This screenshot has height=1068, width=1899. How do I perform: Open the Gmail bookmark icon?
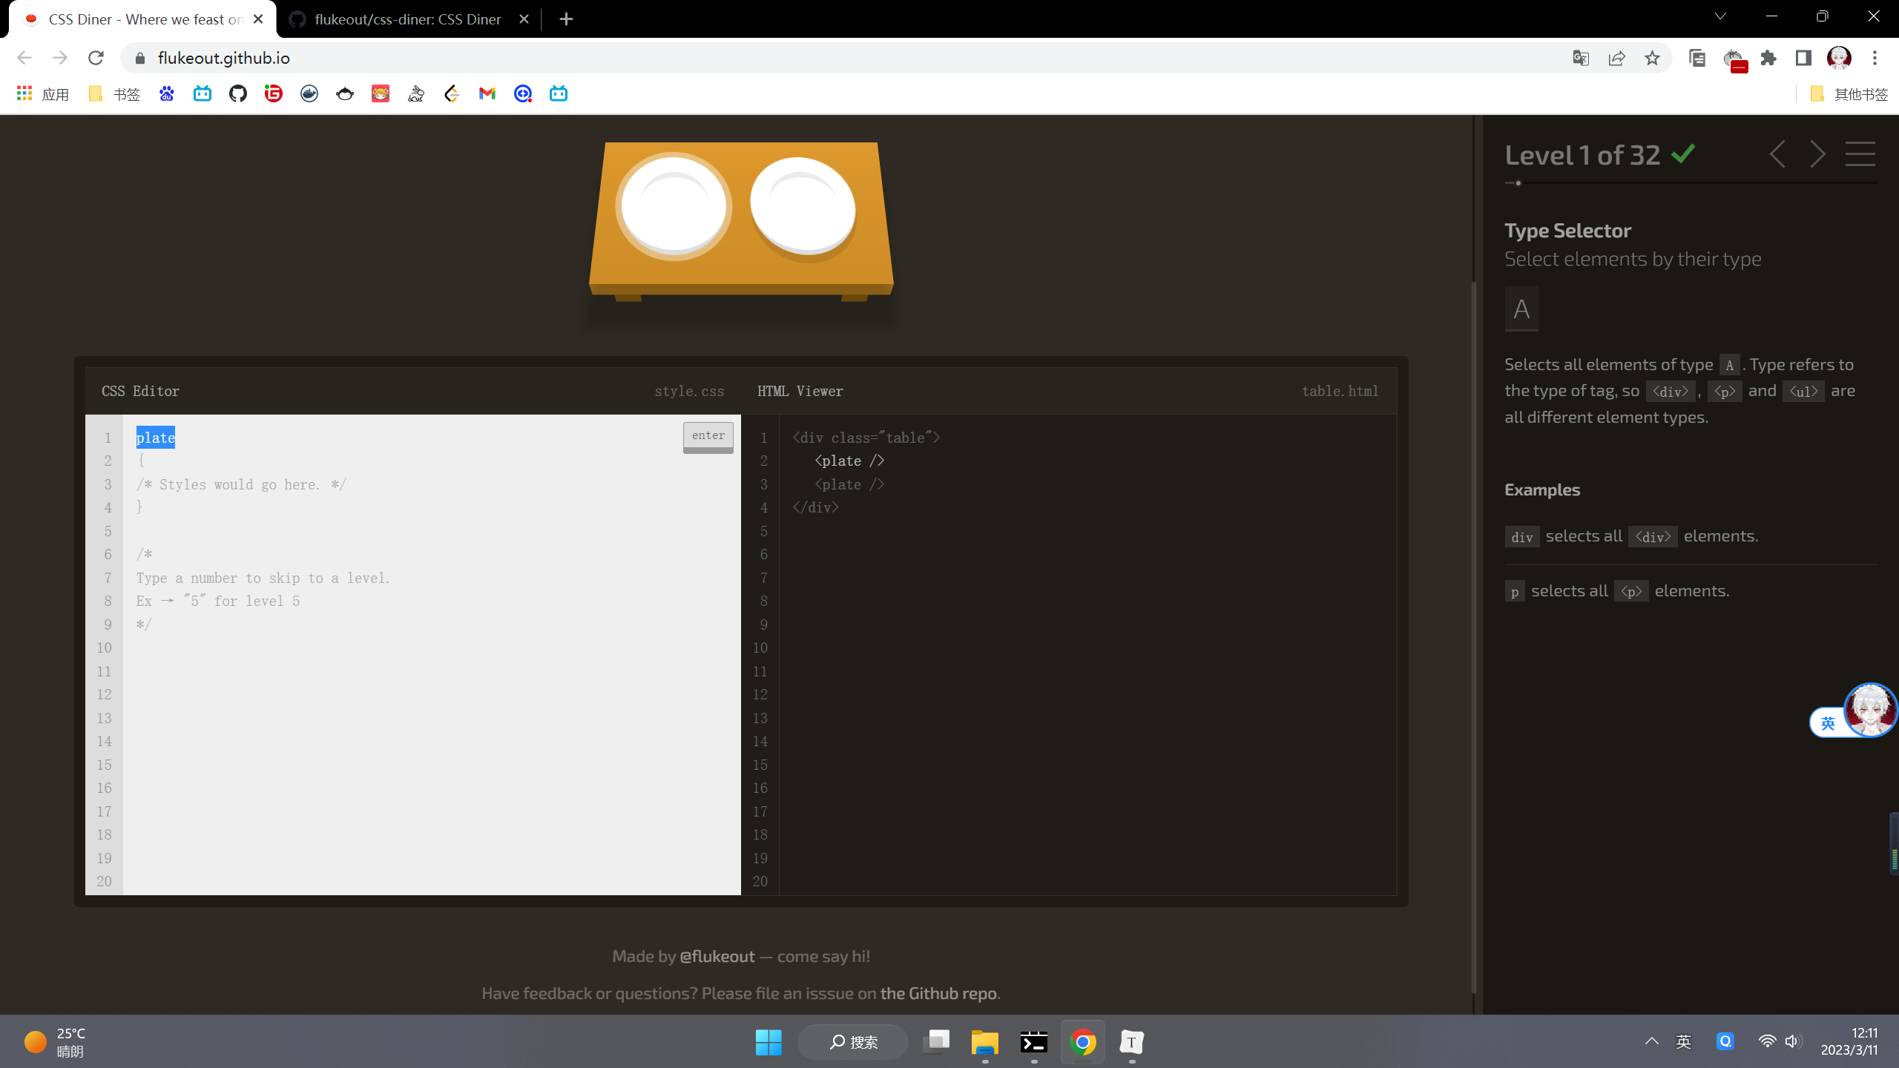pyautogui.click(x=487, y=93)
